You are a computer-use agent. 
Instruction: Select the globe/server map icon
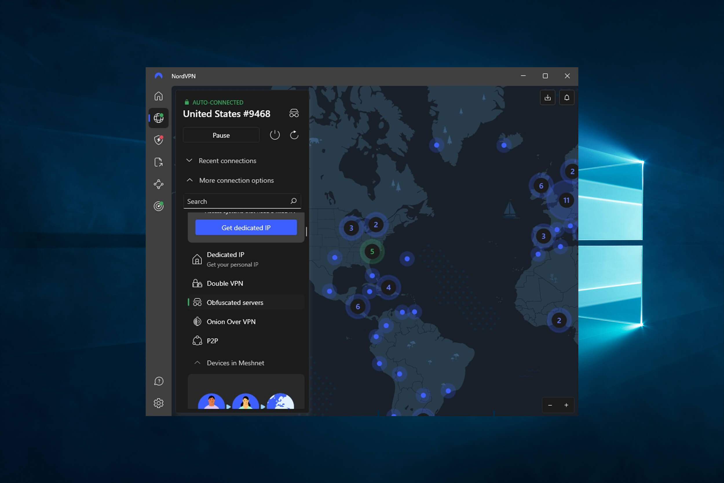point(158,118)
